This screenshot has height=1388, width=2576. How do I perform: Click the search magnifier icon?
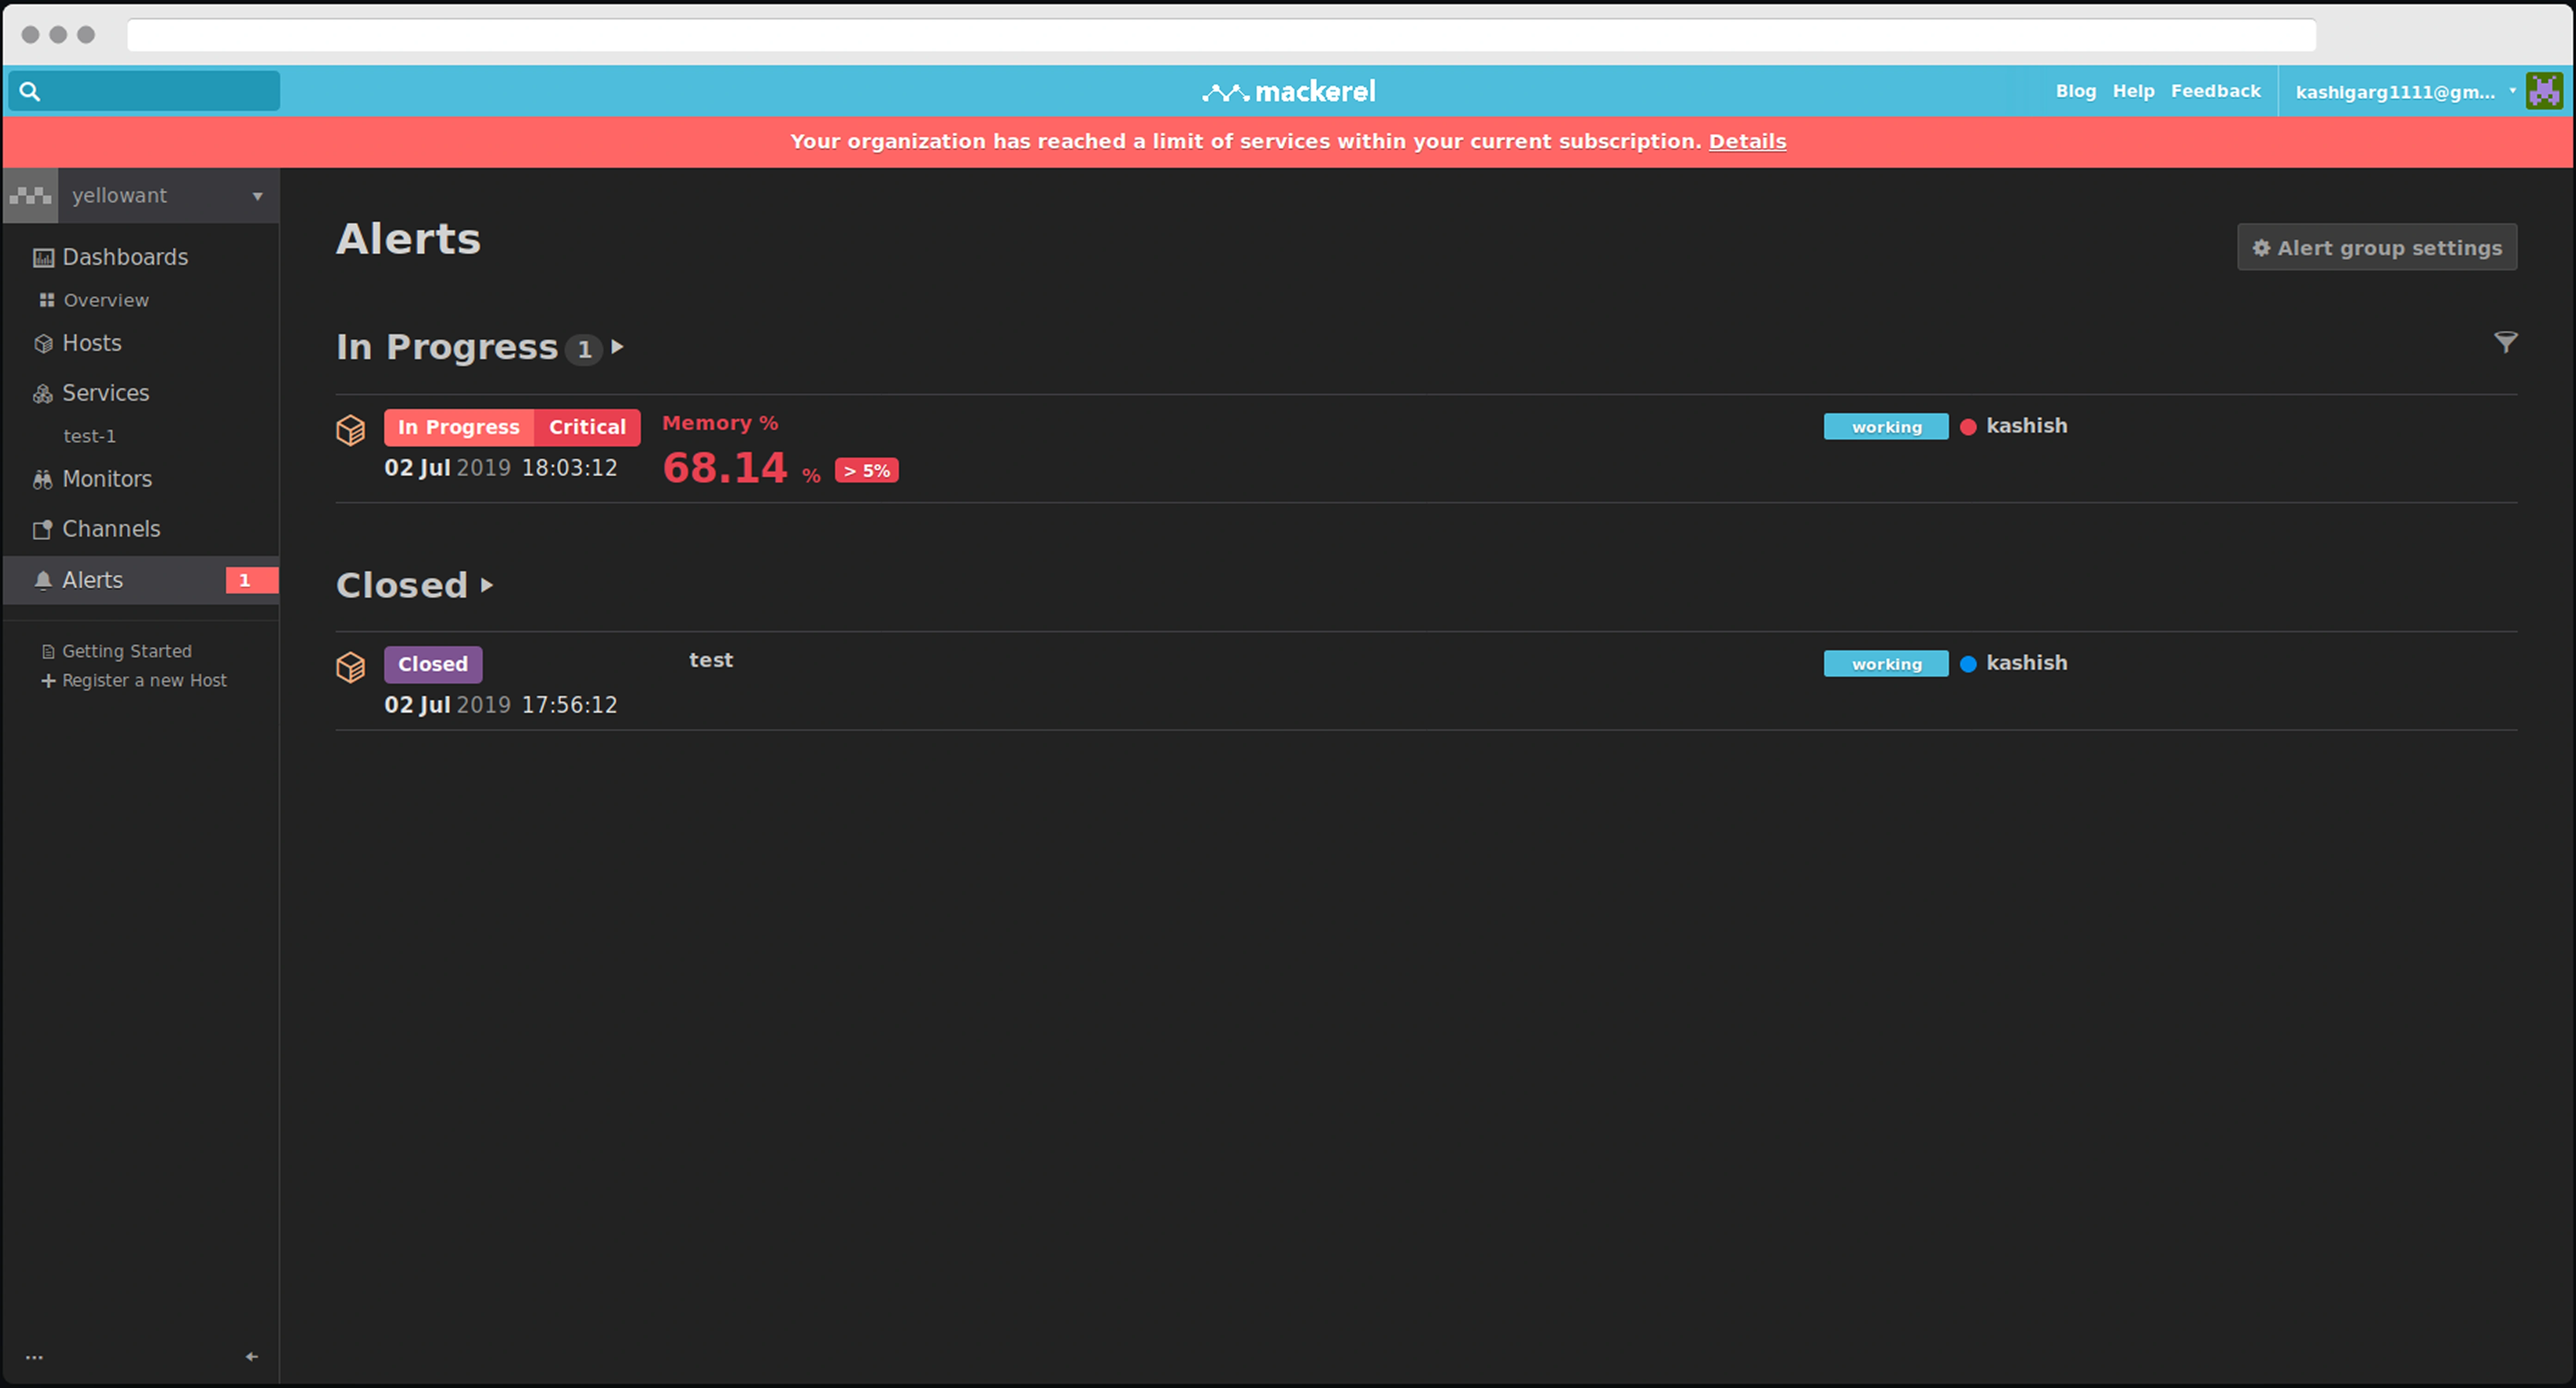(30, 92)
